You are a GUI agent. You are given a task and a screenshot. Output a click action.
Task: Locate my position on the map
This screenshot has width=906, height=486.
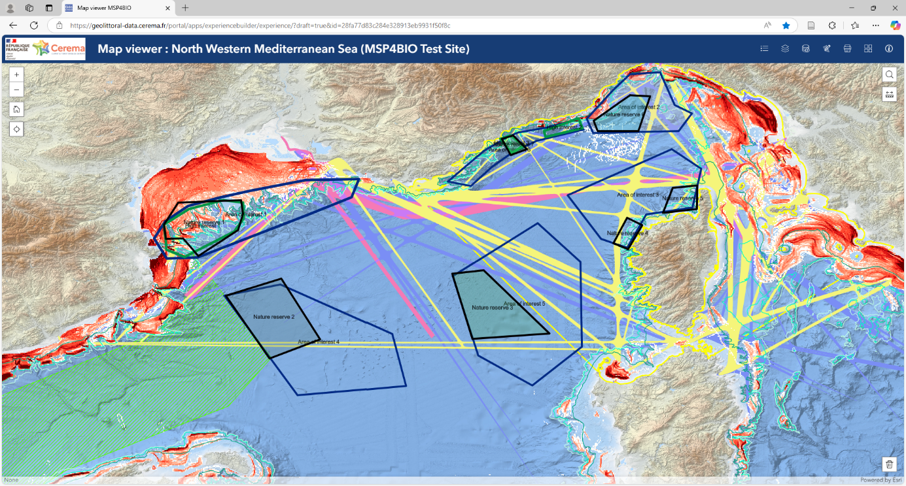click(17, 129)
